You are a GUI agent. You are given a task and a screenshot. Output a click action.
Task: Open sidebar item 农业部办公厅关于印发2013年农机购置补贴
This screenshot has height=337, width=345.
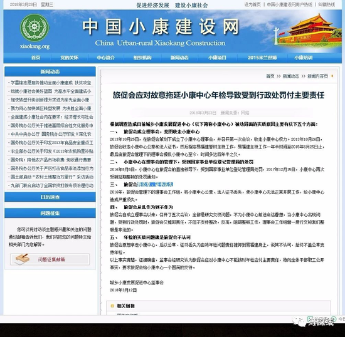tap(51, 151)
